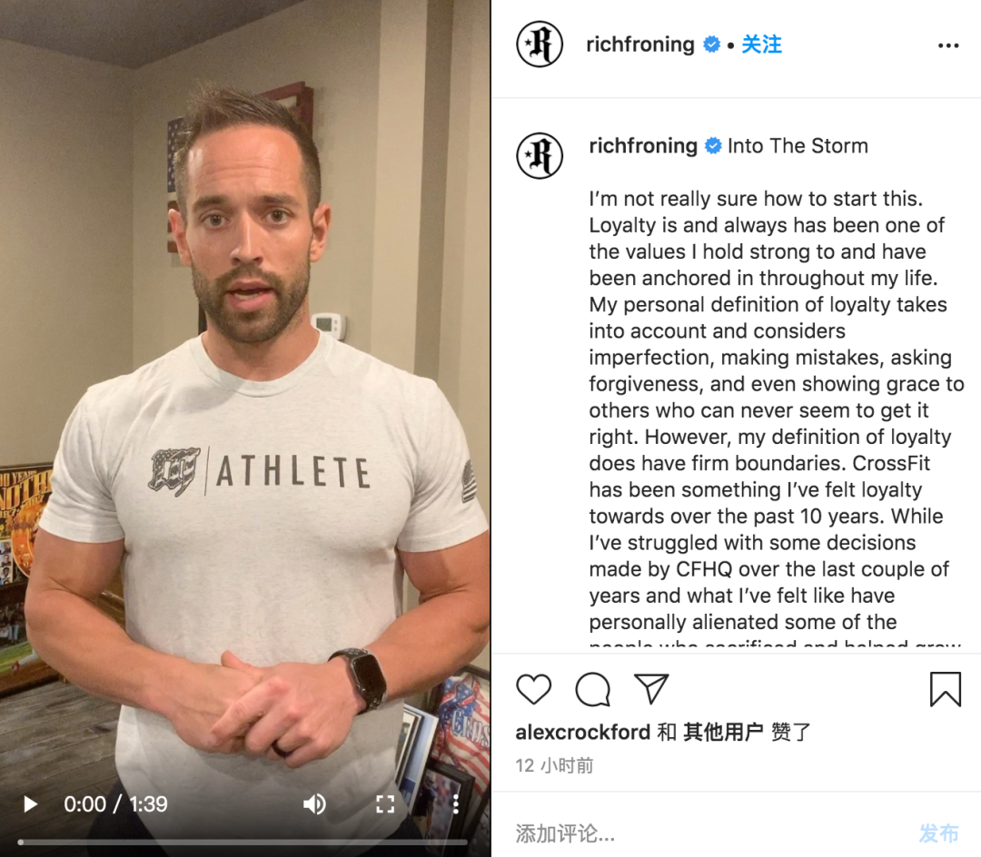
Task: Mute the video with the speaker icon
Action: tap(314, 803)
